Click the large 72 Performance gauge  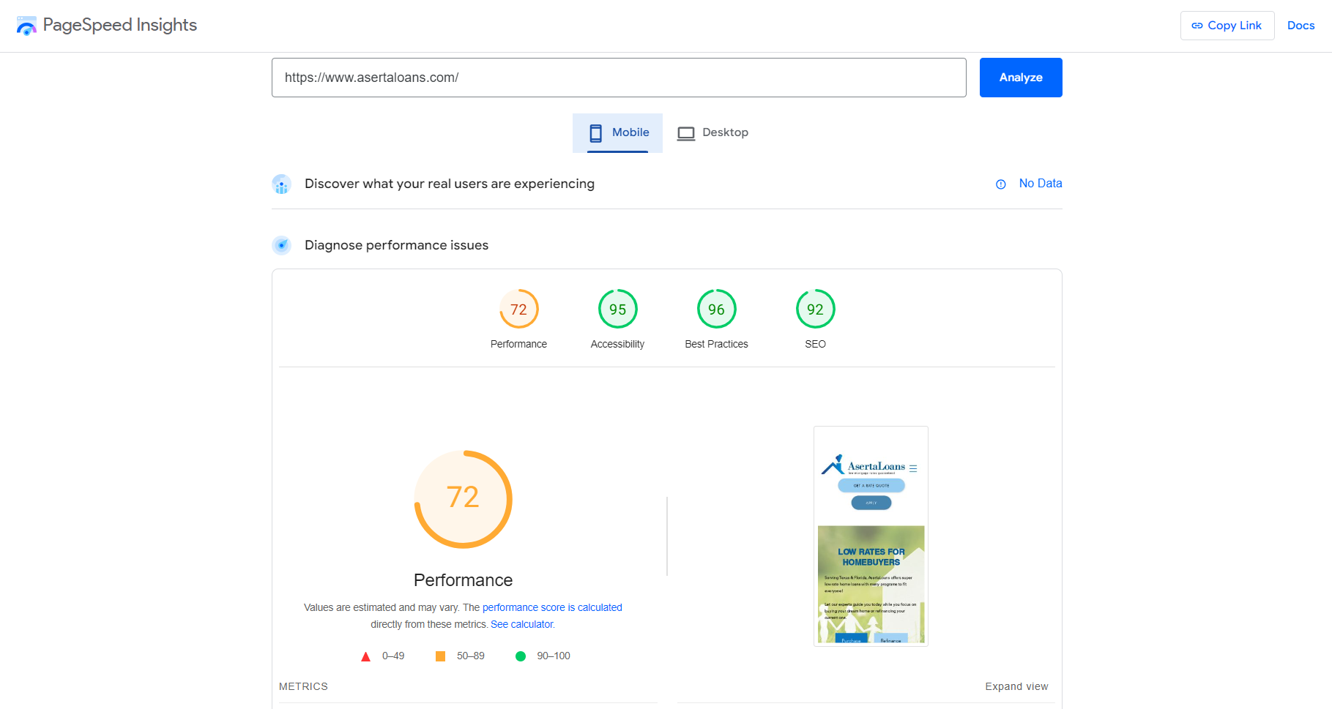coord(464,499)
